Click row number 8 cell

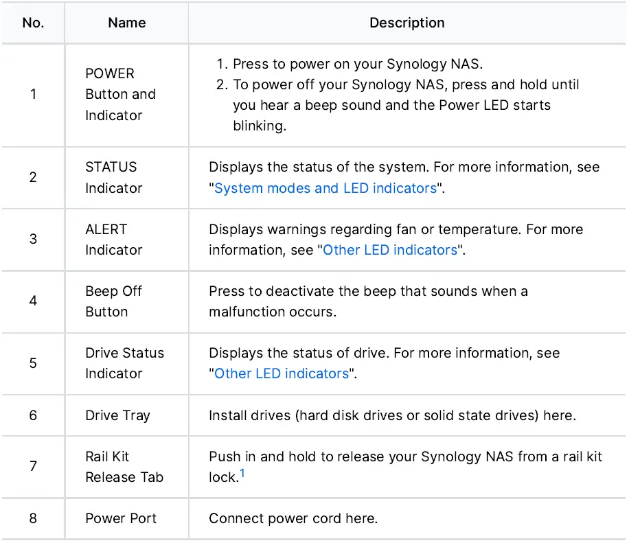[33, 518]
